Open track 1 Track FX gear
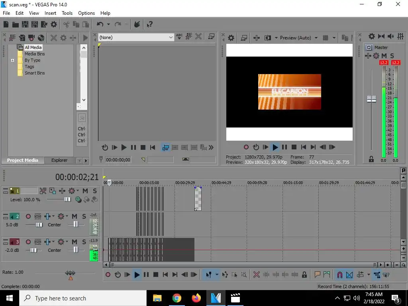The image size is (408, 306). point(72,191)
